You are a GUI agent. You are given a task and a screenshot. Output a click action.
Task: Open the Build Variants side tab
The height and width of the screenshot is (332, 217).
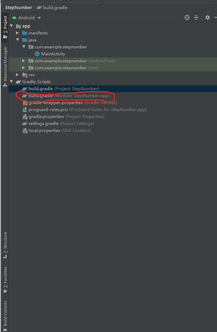[5, 316]
